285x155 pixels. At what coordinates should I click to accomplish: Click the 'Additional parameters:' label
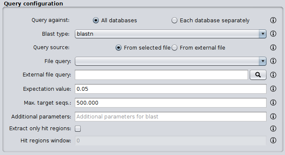41,116
